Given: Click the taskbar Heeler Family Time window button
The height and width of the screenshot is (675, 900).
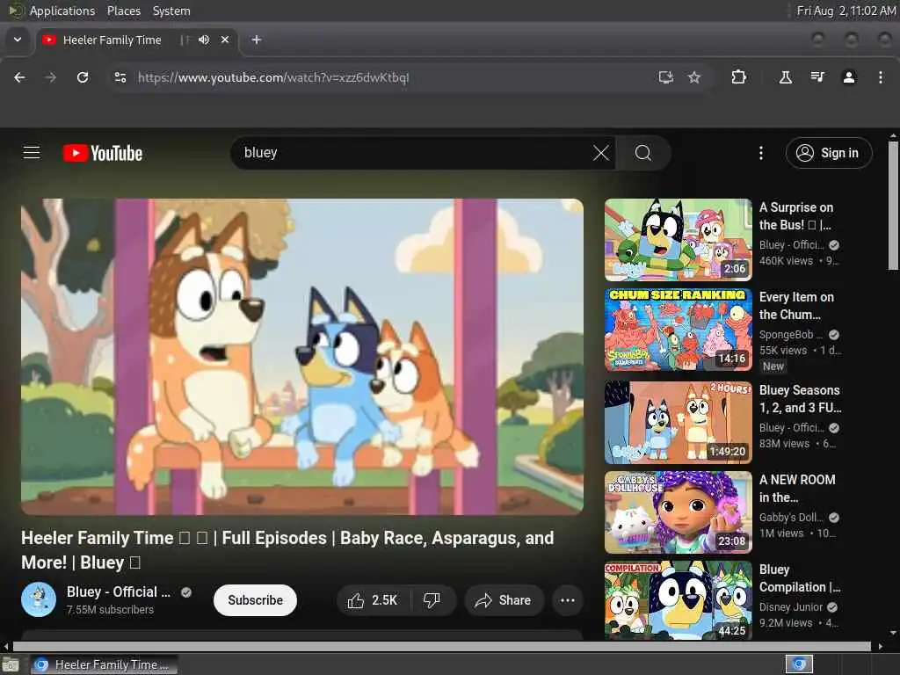Looking at the screenshot, I should coord(104,664).
